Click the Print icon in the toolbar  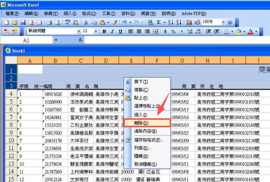pyautogui.click(x=49, y=22)
